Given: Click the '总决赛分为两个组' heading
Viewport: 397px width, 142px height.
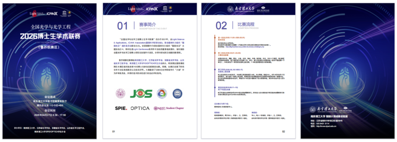Looking at the screenshot, I should (221, 104).
